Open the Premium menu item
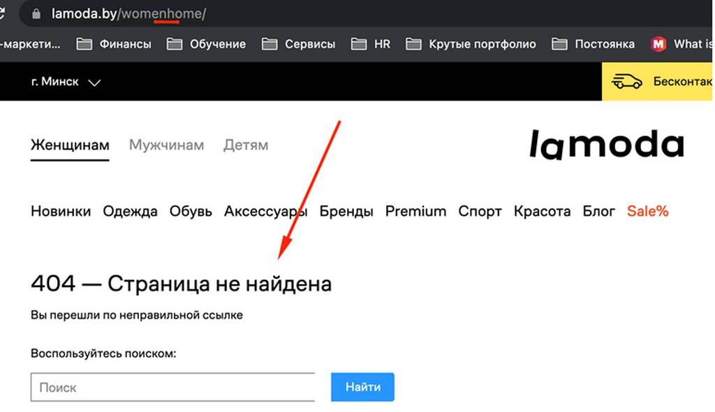The height and width of the screenshot is (412, 715). 415,212
